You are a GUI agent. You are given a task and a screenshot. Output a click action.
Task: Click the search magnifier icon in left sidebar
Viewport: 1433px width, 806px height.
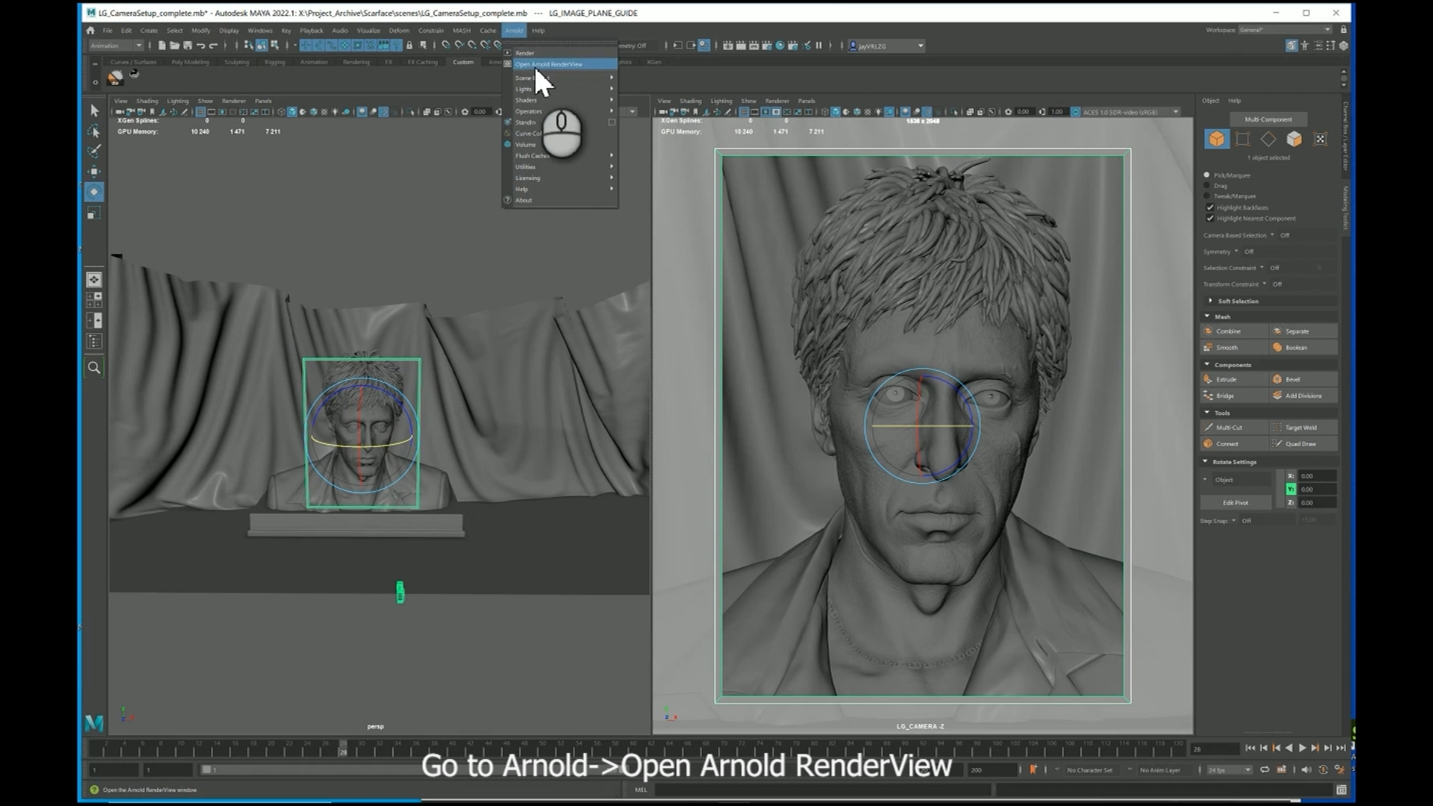94,367
